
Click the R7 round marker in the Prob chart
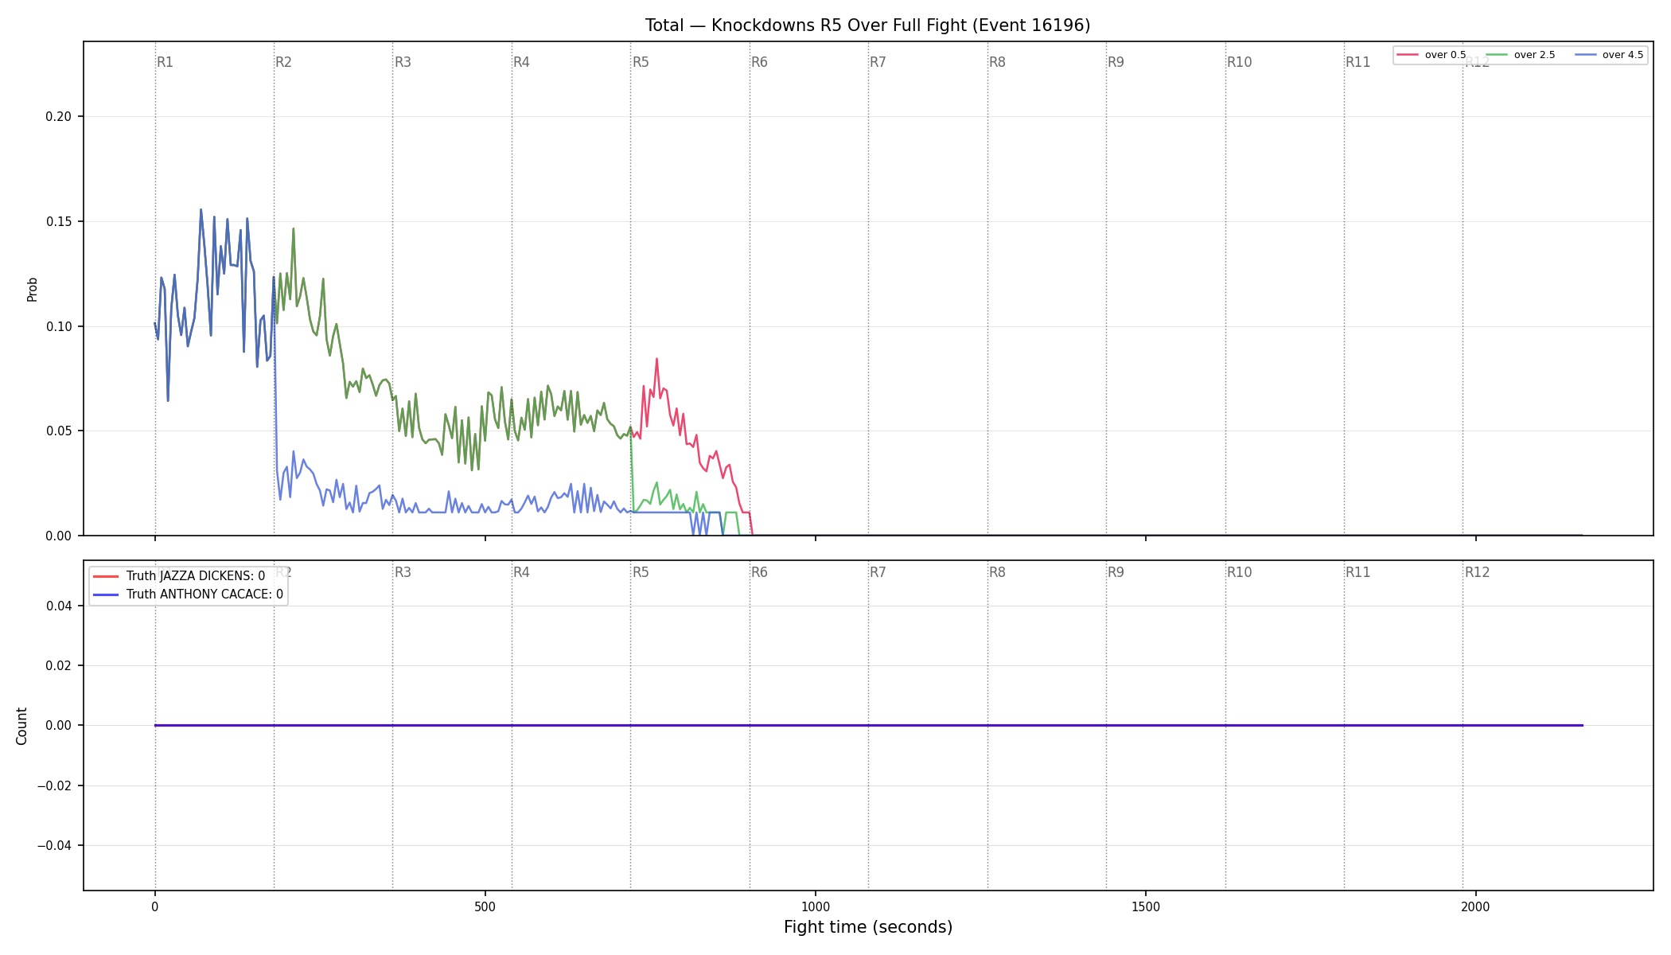coord(878,62)
